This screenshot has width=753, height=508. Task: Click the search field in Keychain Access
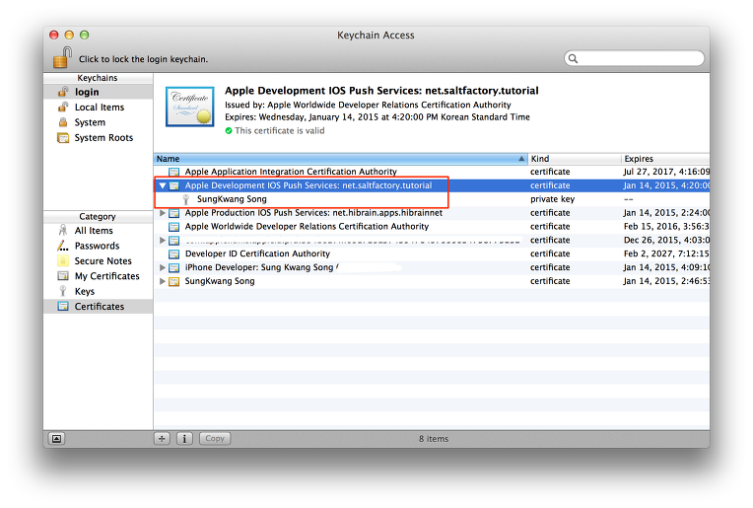coord(634,58)
